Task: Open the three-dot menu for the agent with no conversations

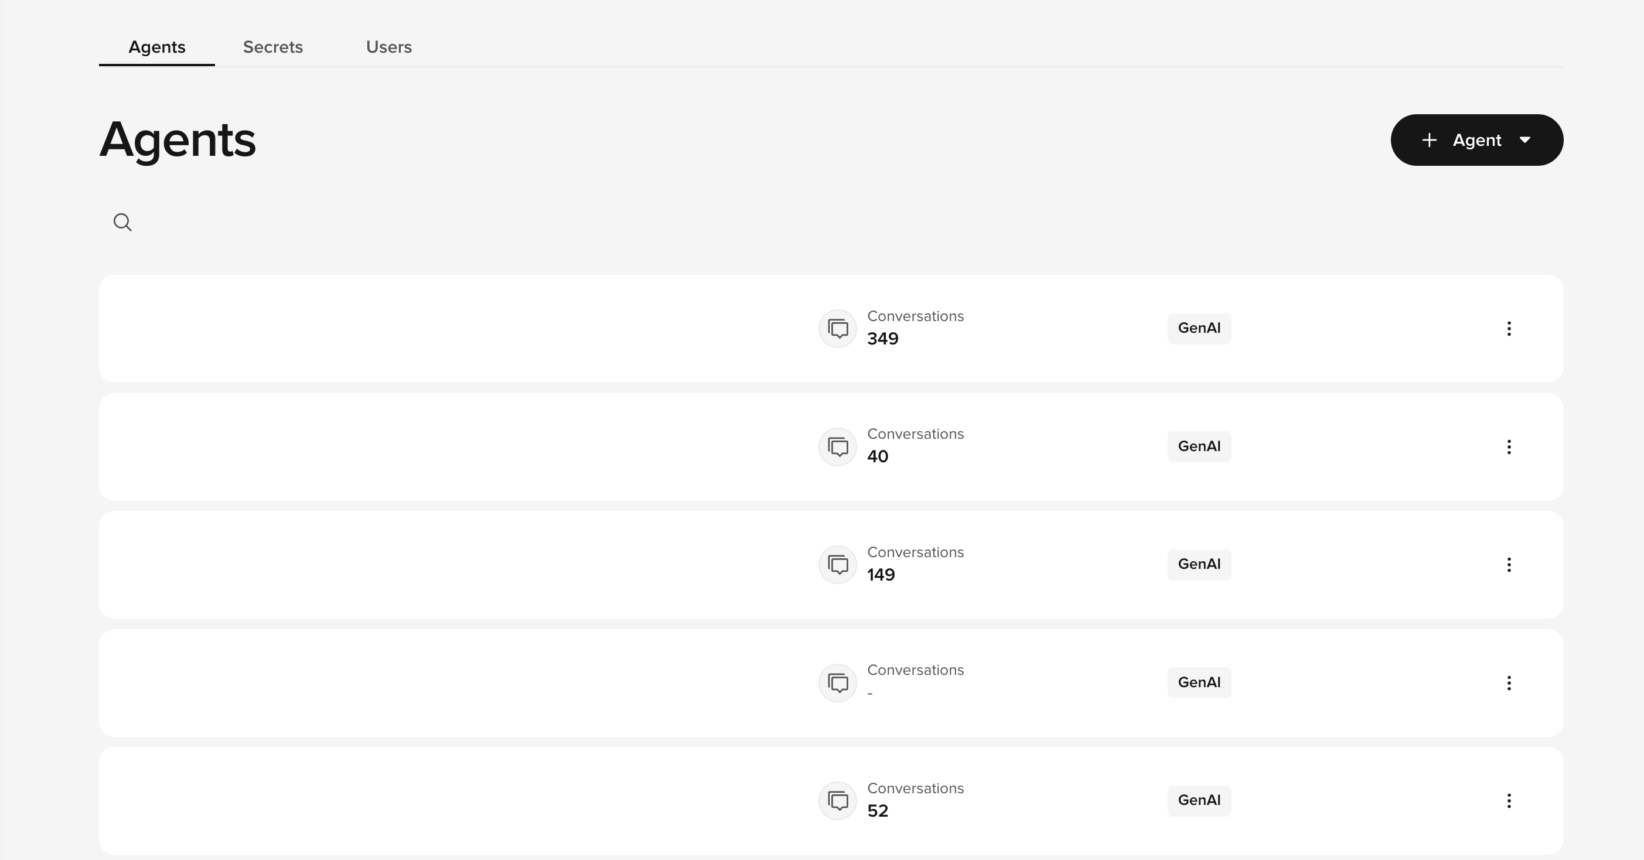Action: [1509, 682]
